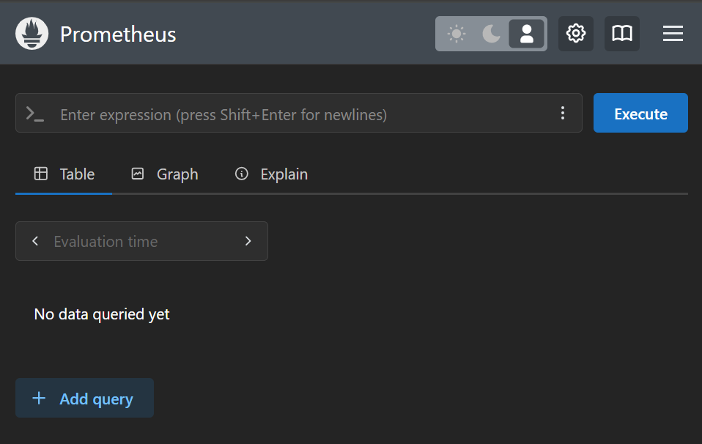Open documentation book icon
The height and width of the screenshot is (444, 702).
coord(622,34)
